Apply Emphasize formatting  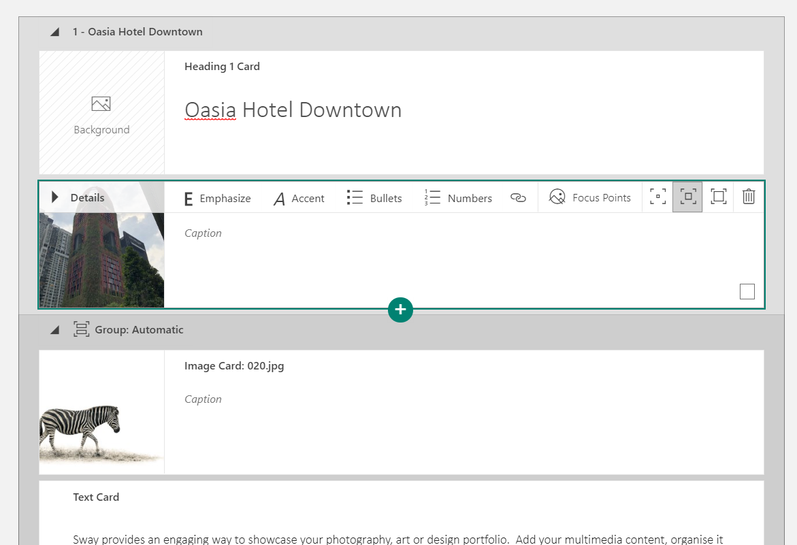pos(217,198)
